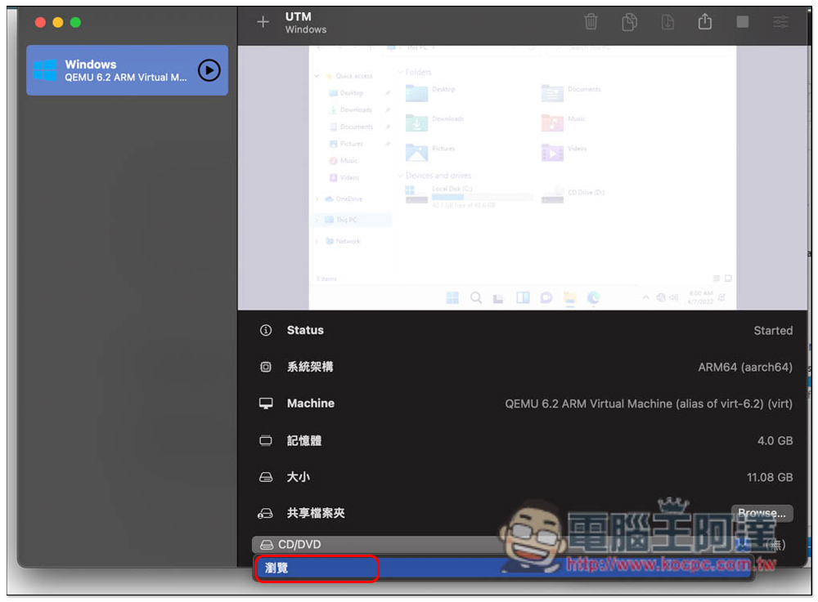Image resolution: width=818 pixels, height=602 pixels.
Task: Click the Machine monitor icon
Action: click(266, 404)
